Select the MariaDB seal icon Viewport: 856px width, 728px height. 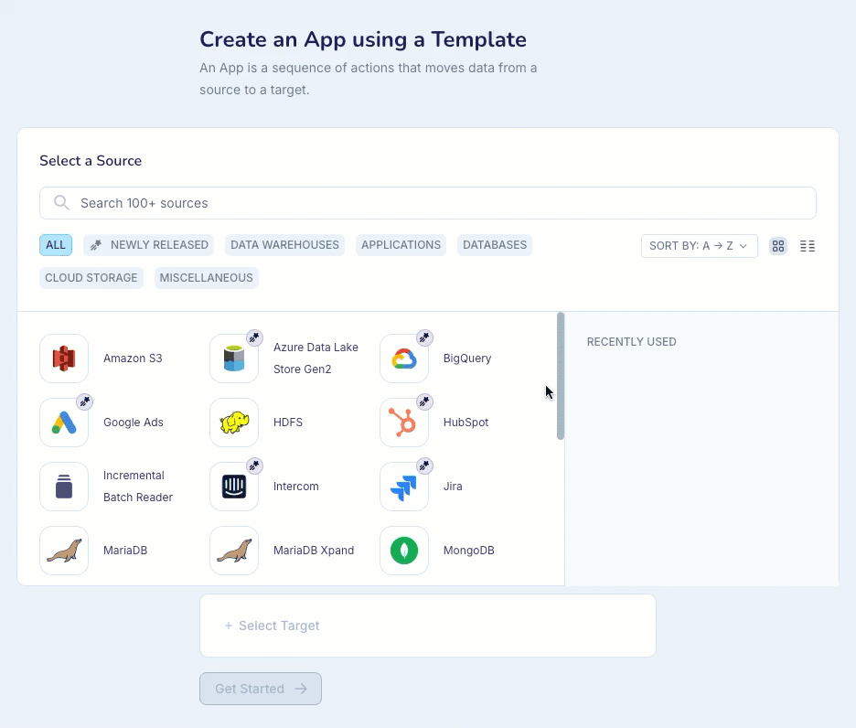[64, 550]
